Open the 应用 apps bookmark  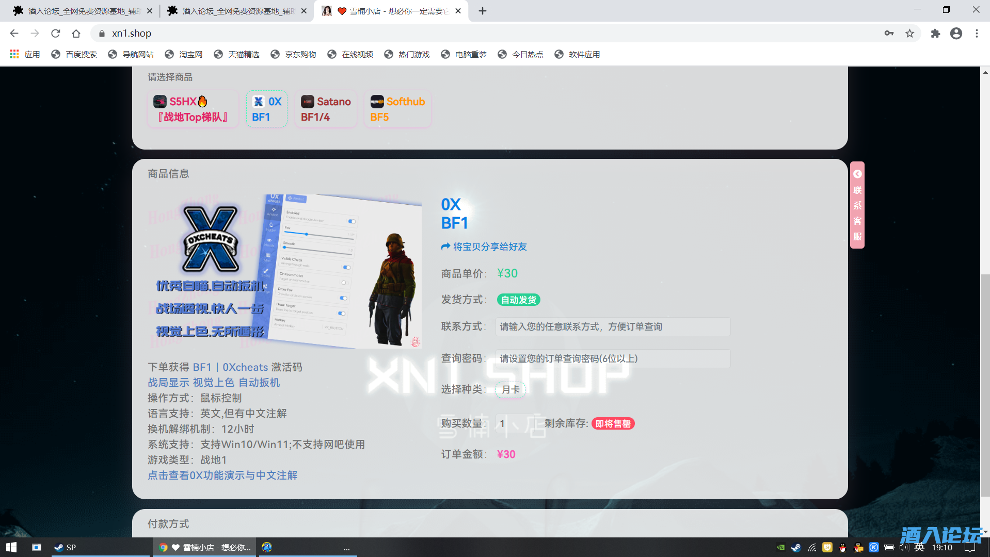25,54
